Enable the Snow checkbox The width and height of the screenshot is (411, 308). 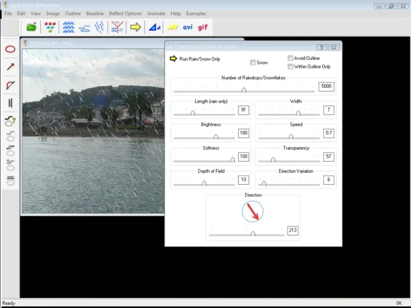(x=253, y=63)
